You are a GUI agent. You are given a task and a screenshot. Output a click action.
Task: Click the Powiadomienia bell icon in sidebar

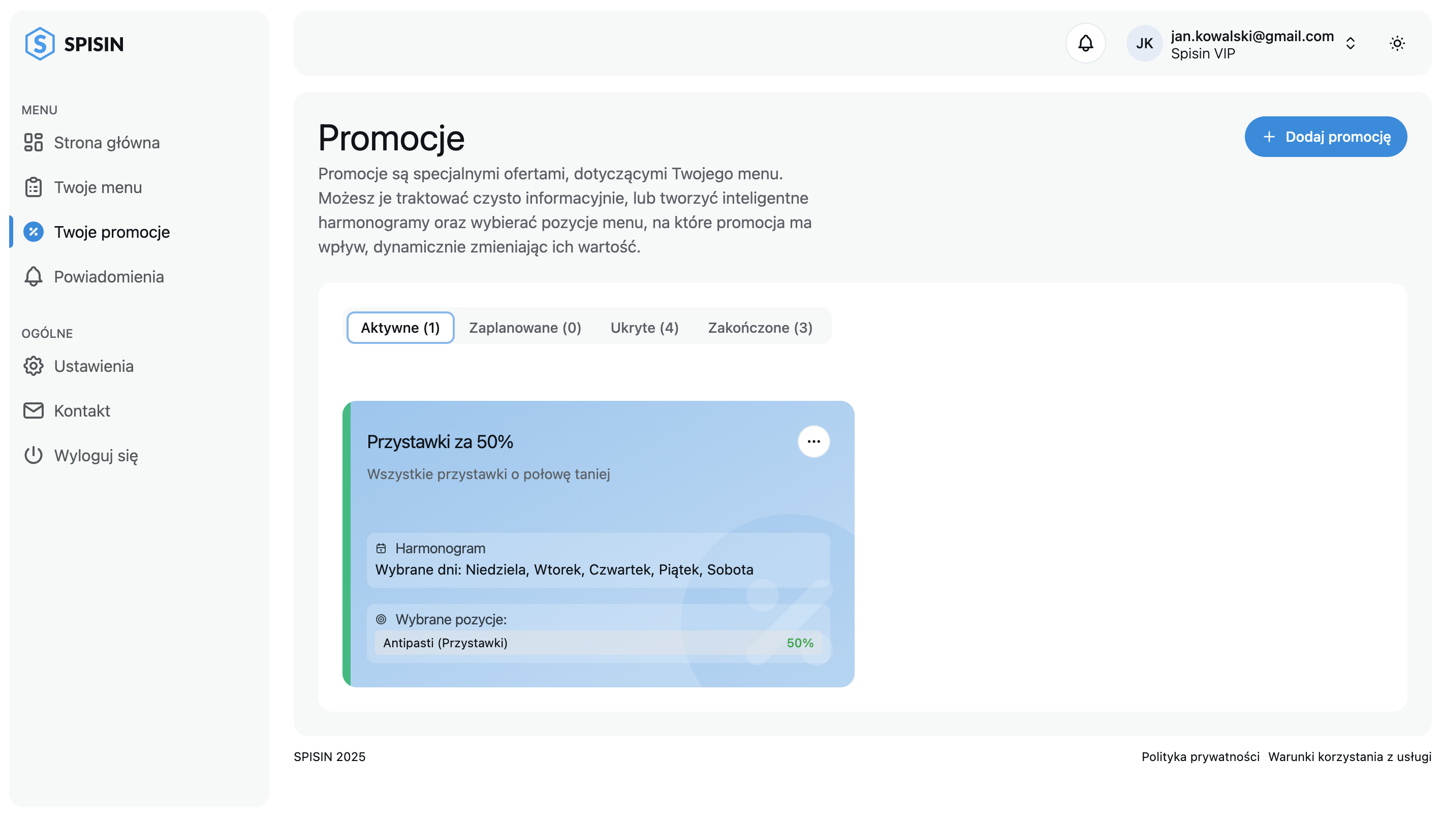click(34, 277)
